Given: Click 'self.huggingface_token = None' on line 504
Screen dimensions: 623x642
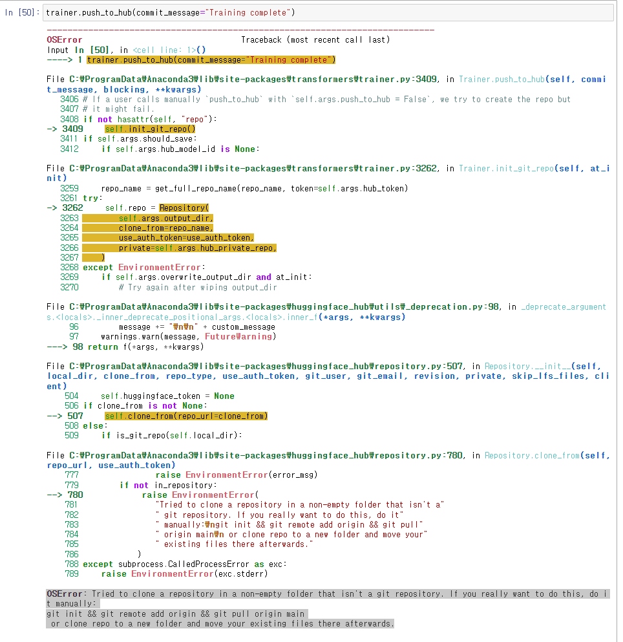Looking at the screenshot, I should click(167, 396).
